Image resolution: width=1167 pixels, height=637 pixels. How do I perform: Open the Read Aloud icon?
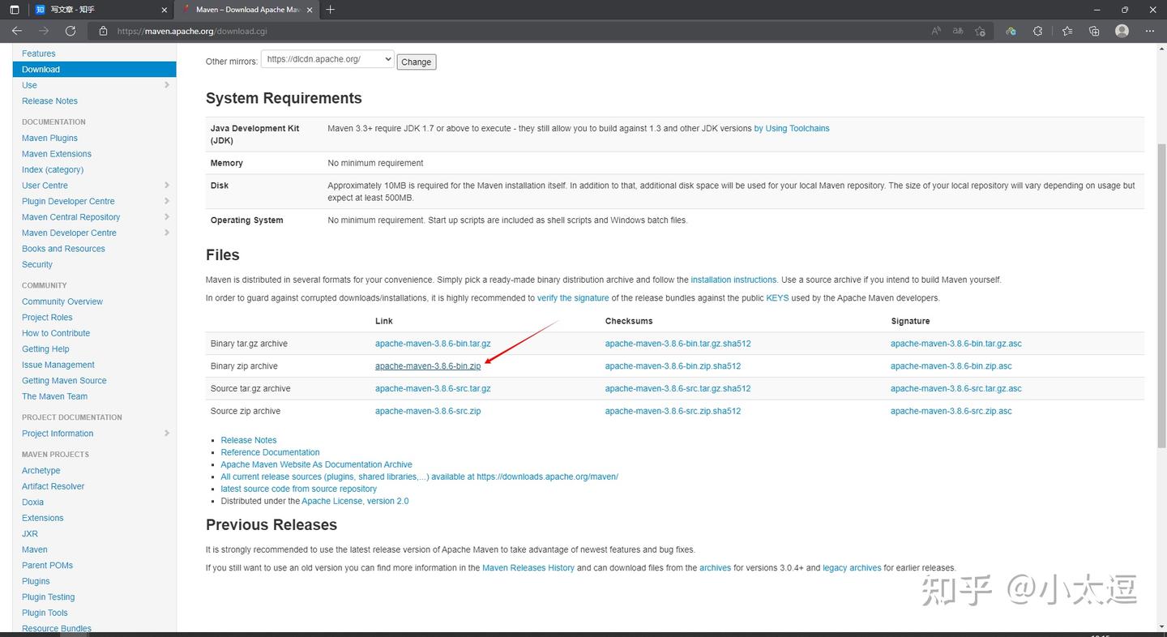click(x=936, y=31)
